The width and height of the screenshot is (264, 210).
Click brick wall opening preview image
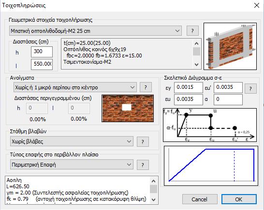128,108
